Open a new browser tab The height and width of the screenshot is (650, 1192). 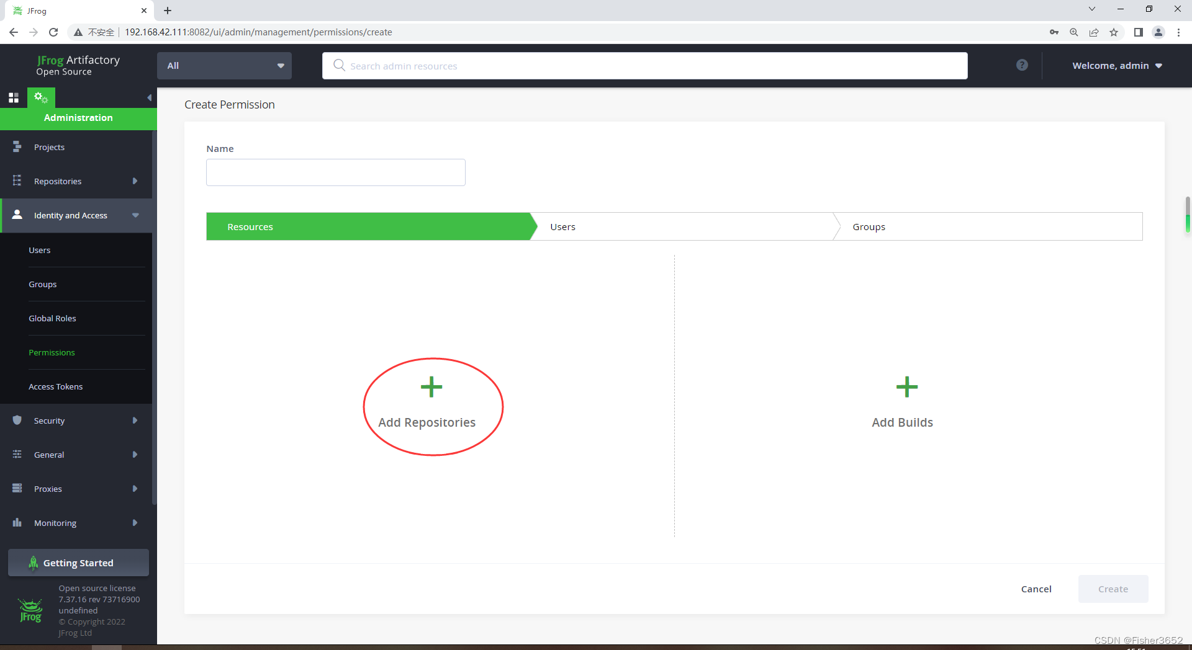tap(168, 10)
